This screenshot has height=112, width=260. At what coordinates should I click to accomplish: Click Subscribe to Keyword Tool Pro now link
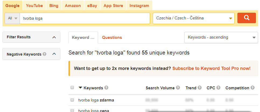(212, 68)
